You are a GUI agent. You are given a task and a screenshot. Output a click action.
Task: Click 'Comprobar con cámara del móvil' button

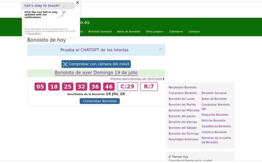pos(96,64)
